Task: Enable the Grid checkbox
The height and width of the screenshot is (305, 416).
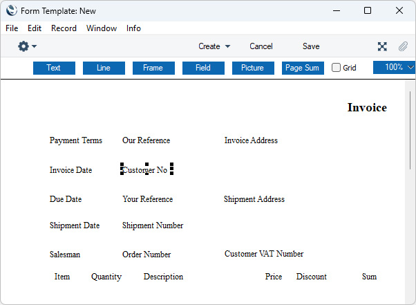Action: pos(336,67)
